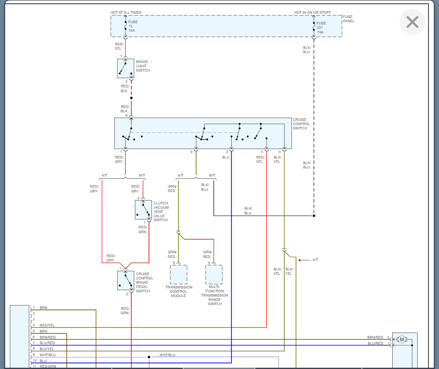Click the A/T label beside the arrow
This screenshot has width=439, height=369.
click(315, 260)
